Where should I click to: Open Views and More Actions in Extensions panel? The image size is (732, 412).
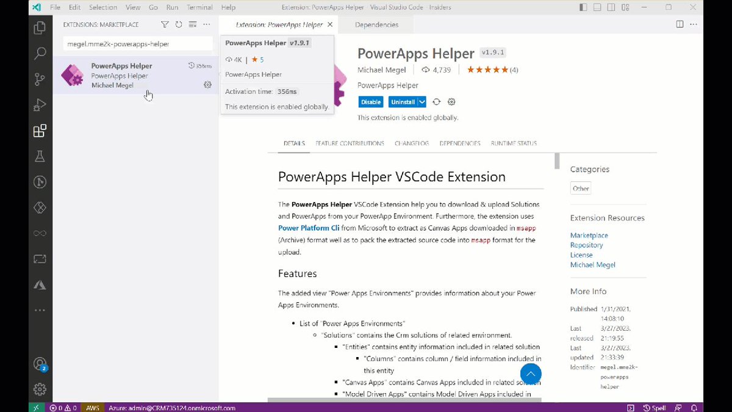point(207,24)
